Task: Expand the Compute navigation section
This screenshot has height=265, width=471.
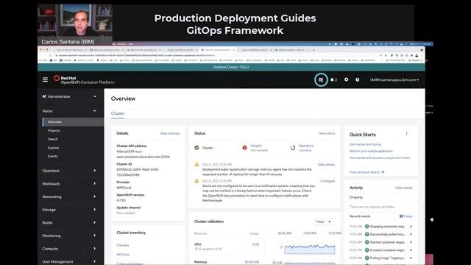Action: pyautogui.click(x=70, y=249)
